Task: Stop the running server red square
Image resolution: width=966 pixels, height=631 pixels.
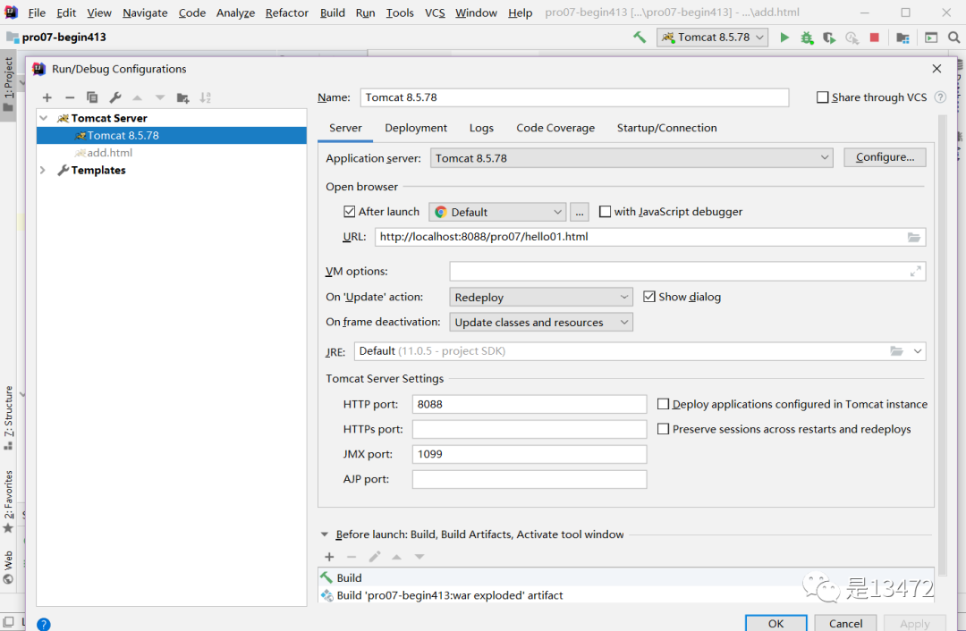Action: [x=874, y=38]
